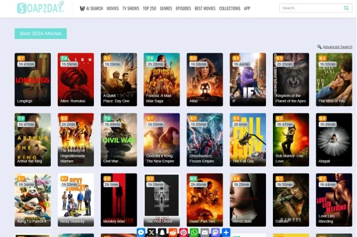Viewport: 357px width, 237px height.
Task: Share by Email icon
Action: coord(205,232)
